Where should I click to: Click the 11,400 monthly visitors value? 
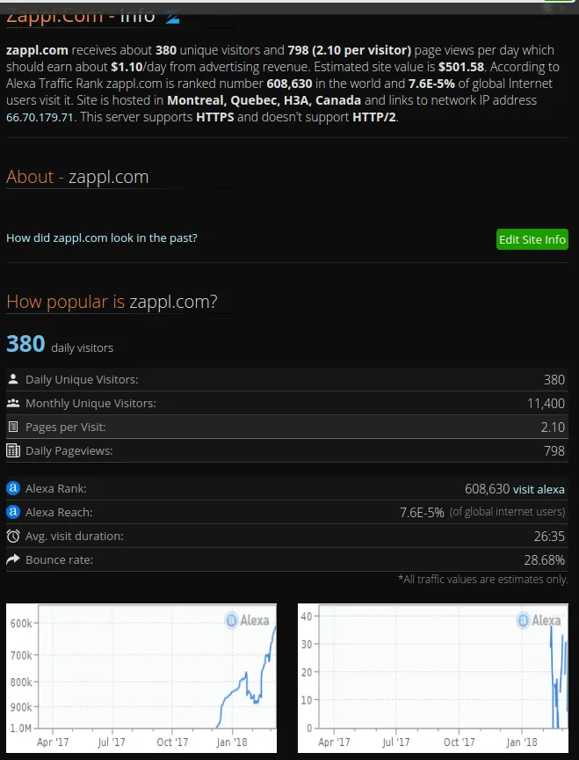tap(546, 403)
